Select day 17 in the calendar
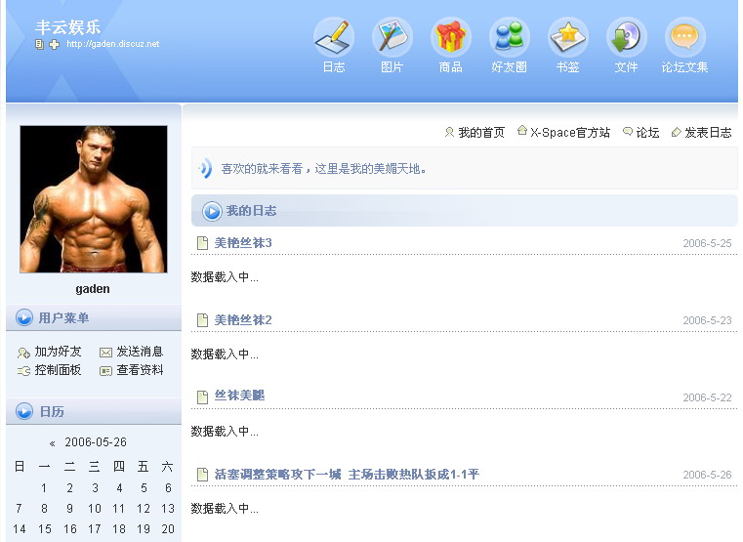 pos(95,529)
